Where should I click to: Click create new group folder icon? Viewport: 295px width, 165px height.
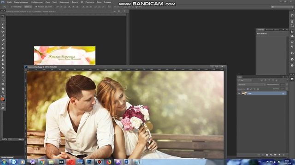pyautogui.click(x=275, y=155)
